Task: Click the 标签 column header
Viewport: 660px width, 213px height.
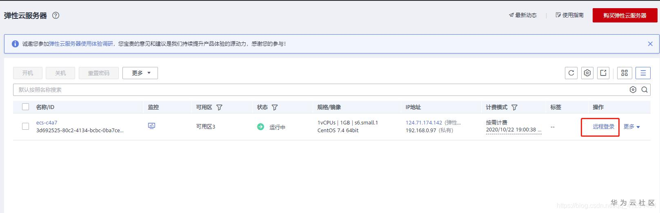Action: point(556,107)
